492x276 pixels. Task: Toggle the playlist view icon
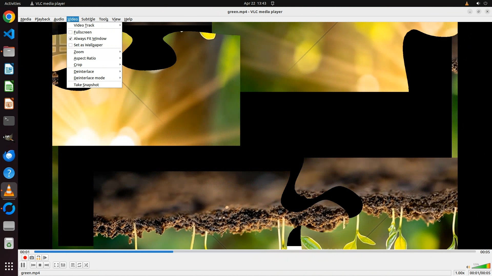pos(73,265)
